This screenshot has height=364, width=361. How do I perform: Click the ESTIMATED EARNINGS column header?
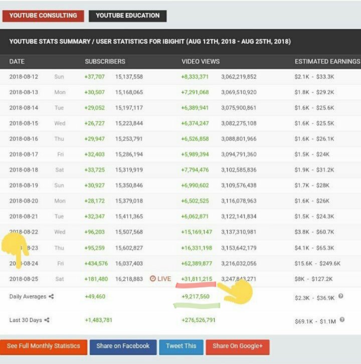tap(327, 62)
